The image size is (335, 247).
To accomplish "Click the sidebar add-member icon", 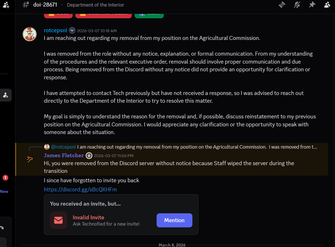I will 6,95.
